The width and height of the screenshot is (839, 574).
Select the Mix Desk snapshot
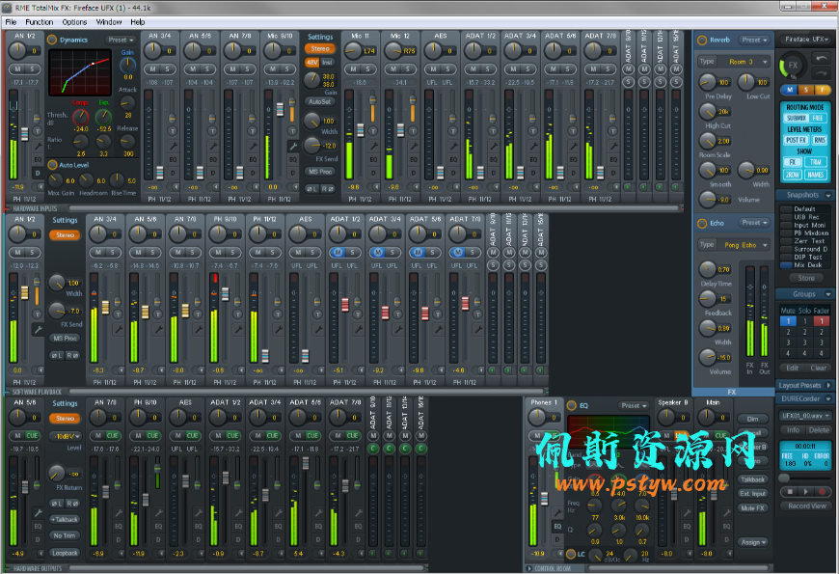click(x=804, y=265)
